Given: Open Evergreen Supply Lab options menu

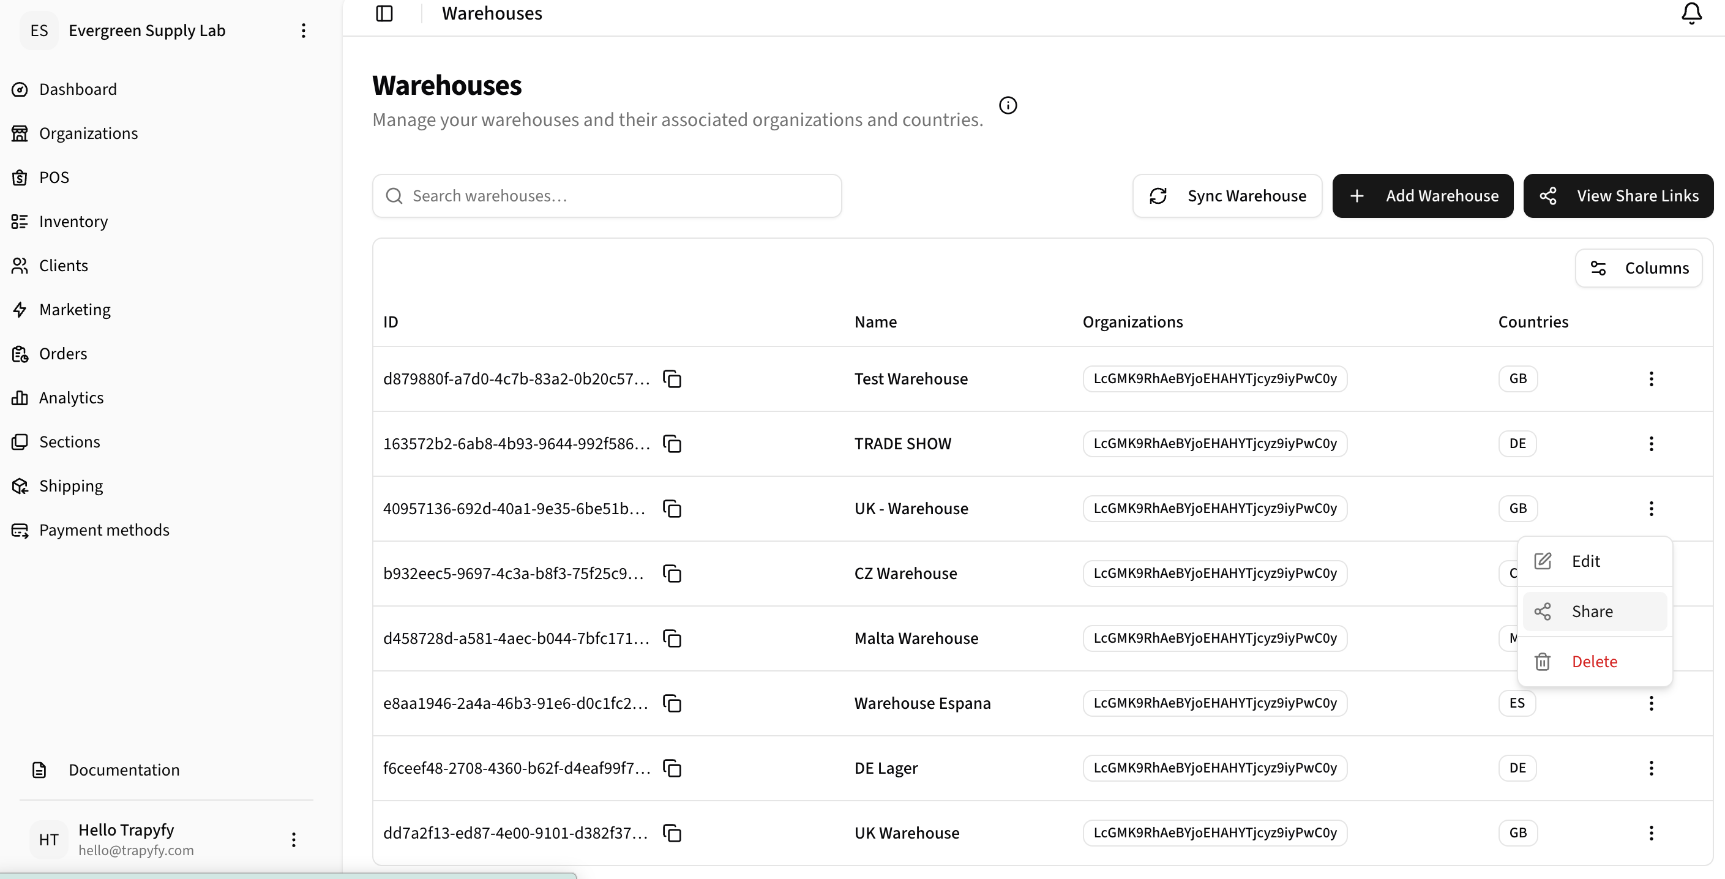Looking at the screenshot, I should coord(304,31).
